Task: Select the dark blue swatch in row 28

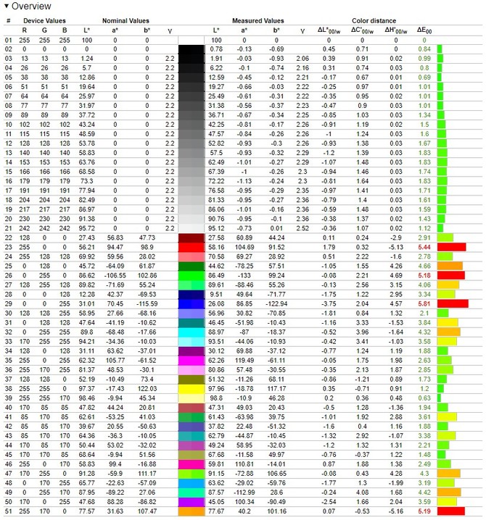Action: click(x=191, y=295)
